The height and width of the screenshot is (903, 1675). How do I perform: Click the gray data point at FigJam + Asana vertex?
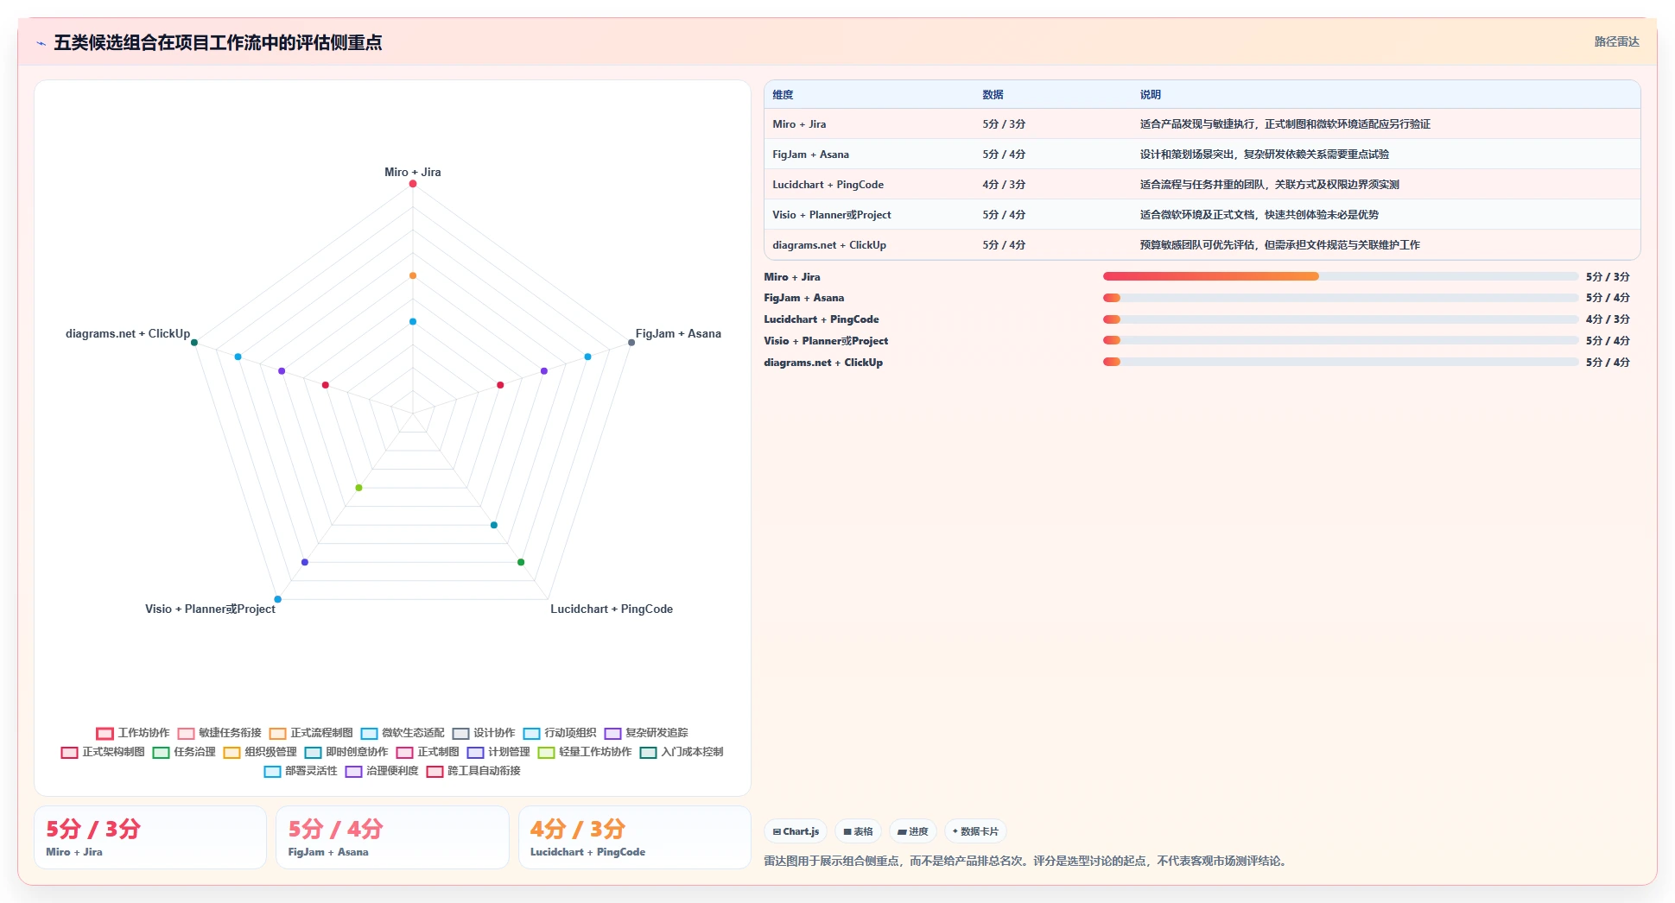tap(631, 343)
